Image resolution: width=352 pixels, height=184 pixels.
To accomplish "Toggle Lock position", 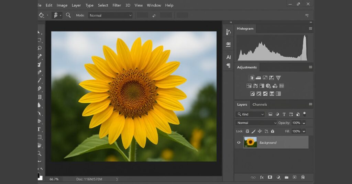I will click(260, 131).
